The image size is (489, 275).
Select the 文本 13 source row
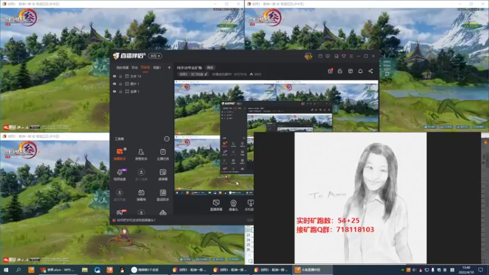(x=142, y=76)
